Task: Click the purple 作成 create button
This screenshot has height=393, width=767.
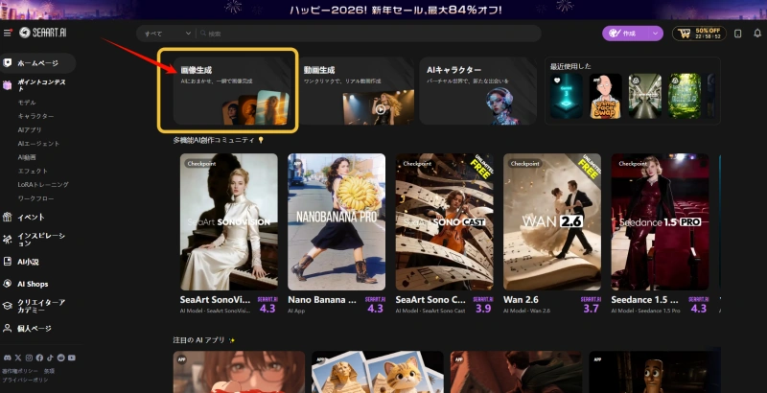Action: (625, 34)
